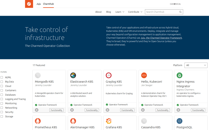This screenshot has height=130, width=209.
Task: Click the Prometheus K8S flame icon
Action: pos(38,121)
